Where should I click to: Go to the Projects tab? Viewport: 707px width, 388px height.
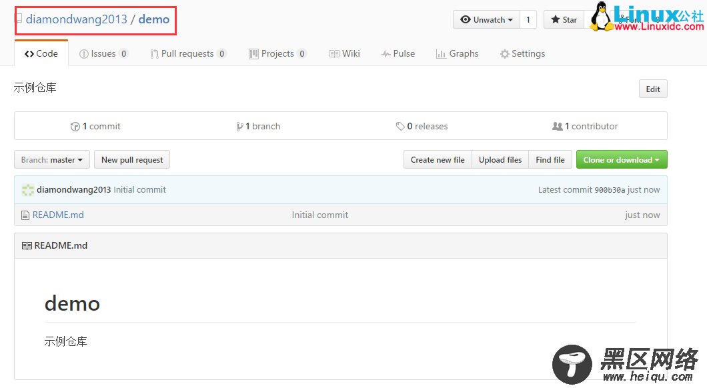click(x=277, y=53)
